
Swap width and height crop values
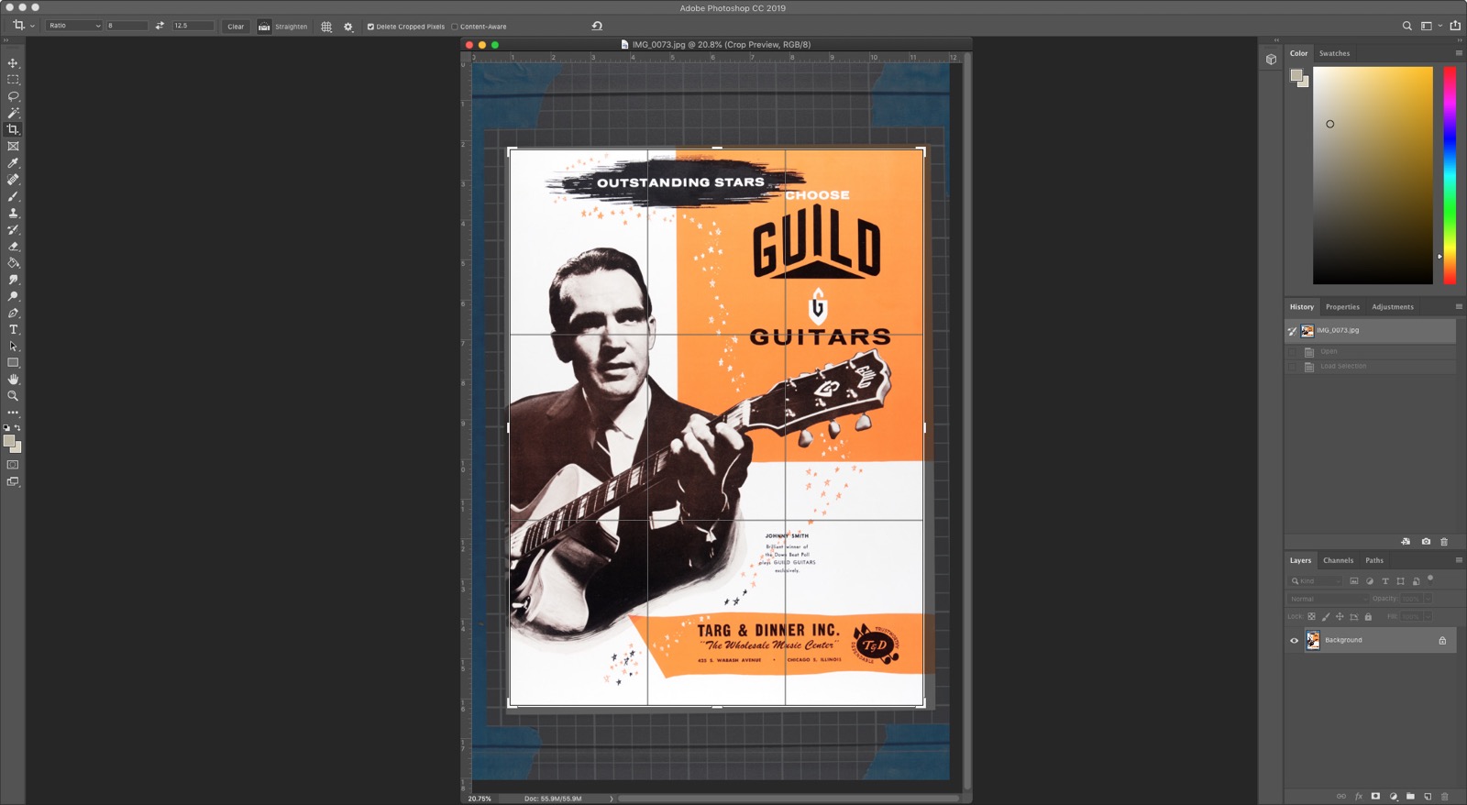coord(160,26)
